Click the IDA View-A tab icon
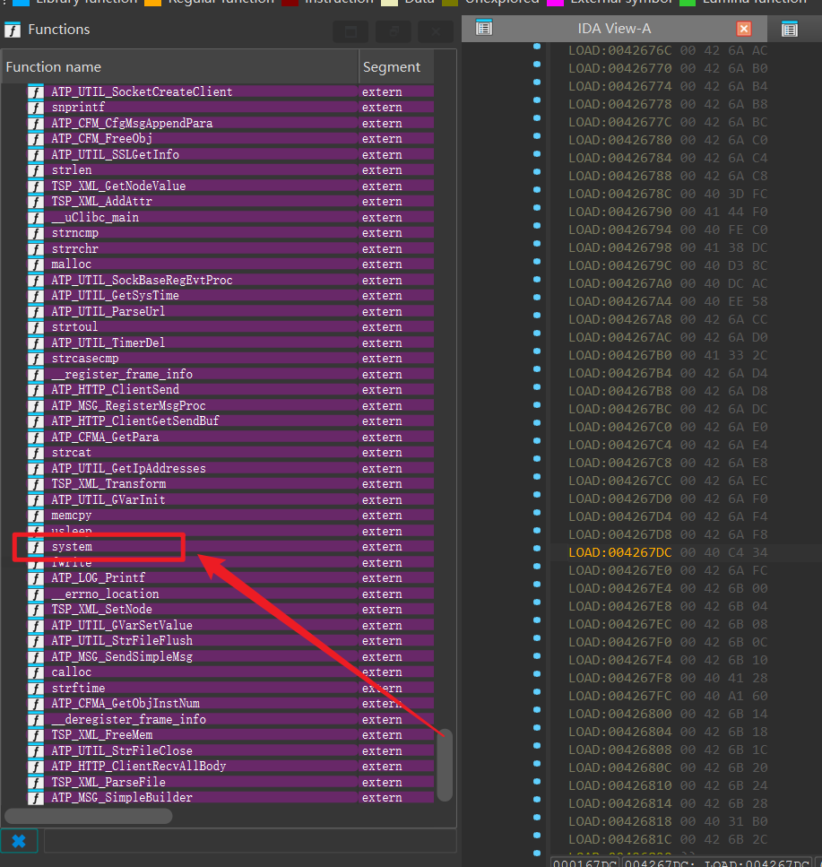Screen dimensions: 822x867 pos(484,29)
